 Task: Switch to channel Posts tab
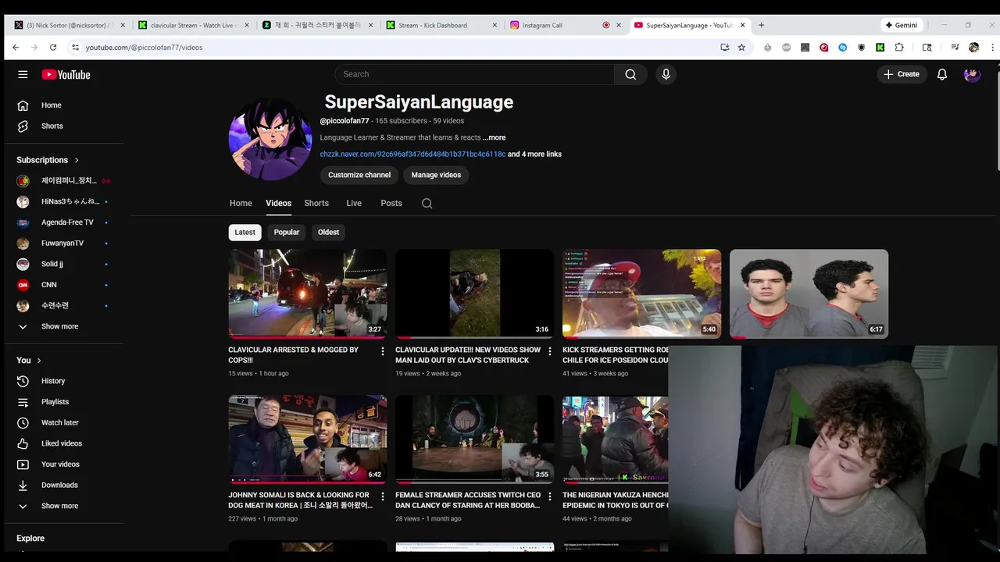click(391, 203)
